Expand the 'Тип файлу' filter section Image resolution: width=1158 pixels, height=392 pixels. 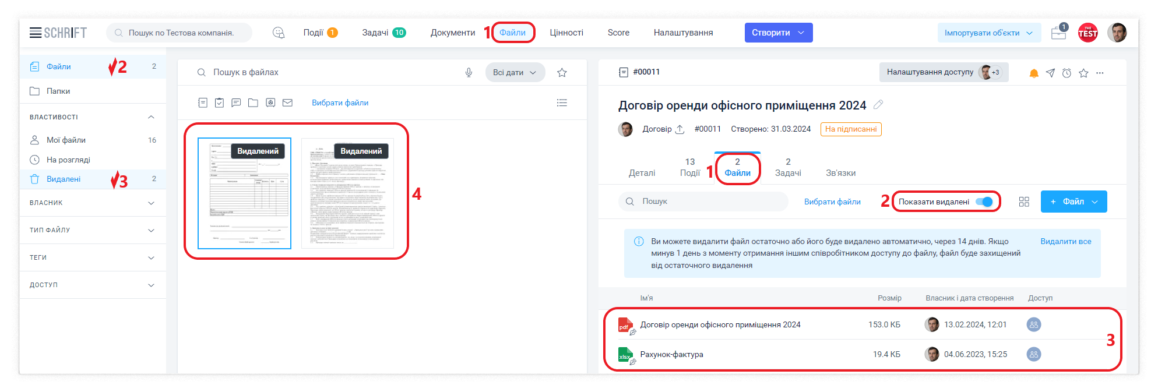click(93, 230)
